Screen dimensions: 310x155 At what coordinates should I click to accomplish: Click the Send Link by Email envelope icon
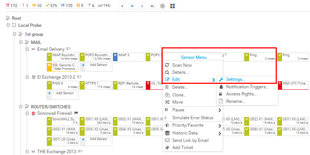pyautogui.click(x=167, y=140)
